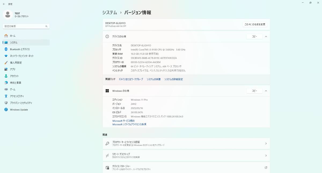Click the ネットワークとインターネット wifi icon
Screen dimensions: 322x173
[6, 56]
